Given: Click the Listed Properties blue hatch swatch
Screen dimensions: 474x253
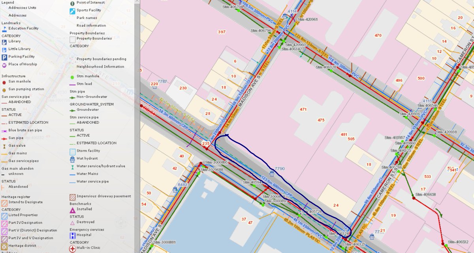Looking at the screenshot, I should tap(4, 216).
